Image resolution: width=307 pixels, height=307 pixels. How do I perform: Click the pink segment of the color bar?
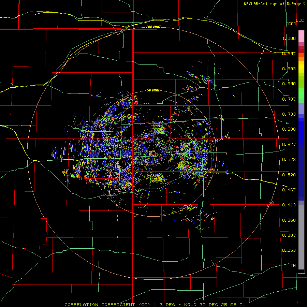pos(301,36)
